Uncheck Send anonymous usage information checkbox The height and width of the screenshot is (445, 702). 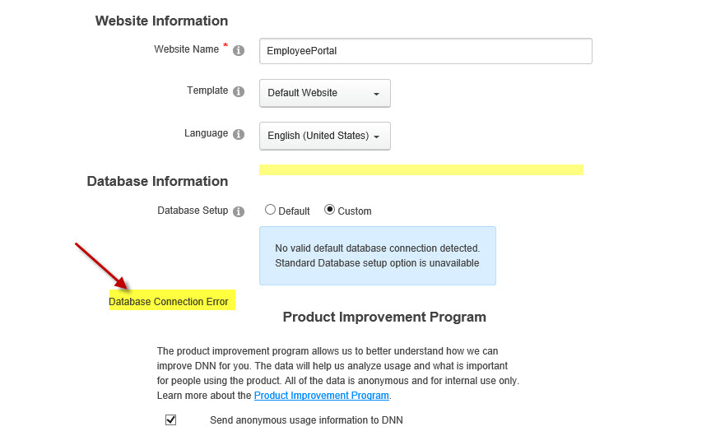[x=170, y=420]
